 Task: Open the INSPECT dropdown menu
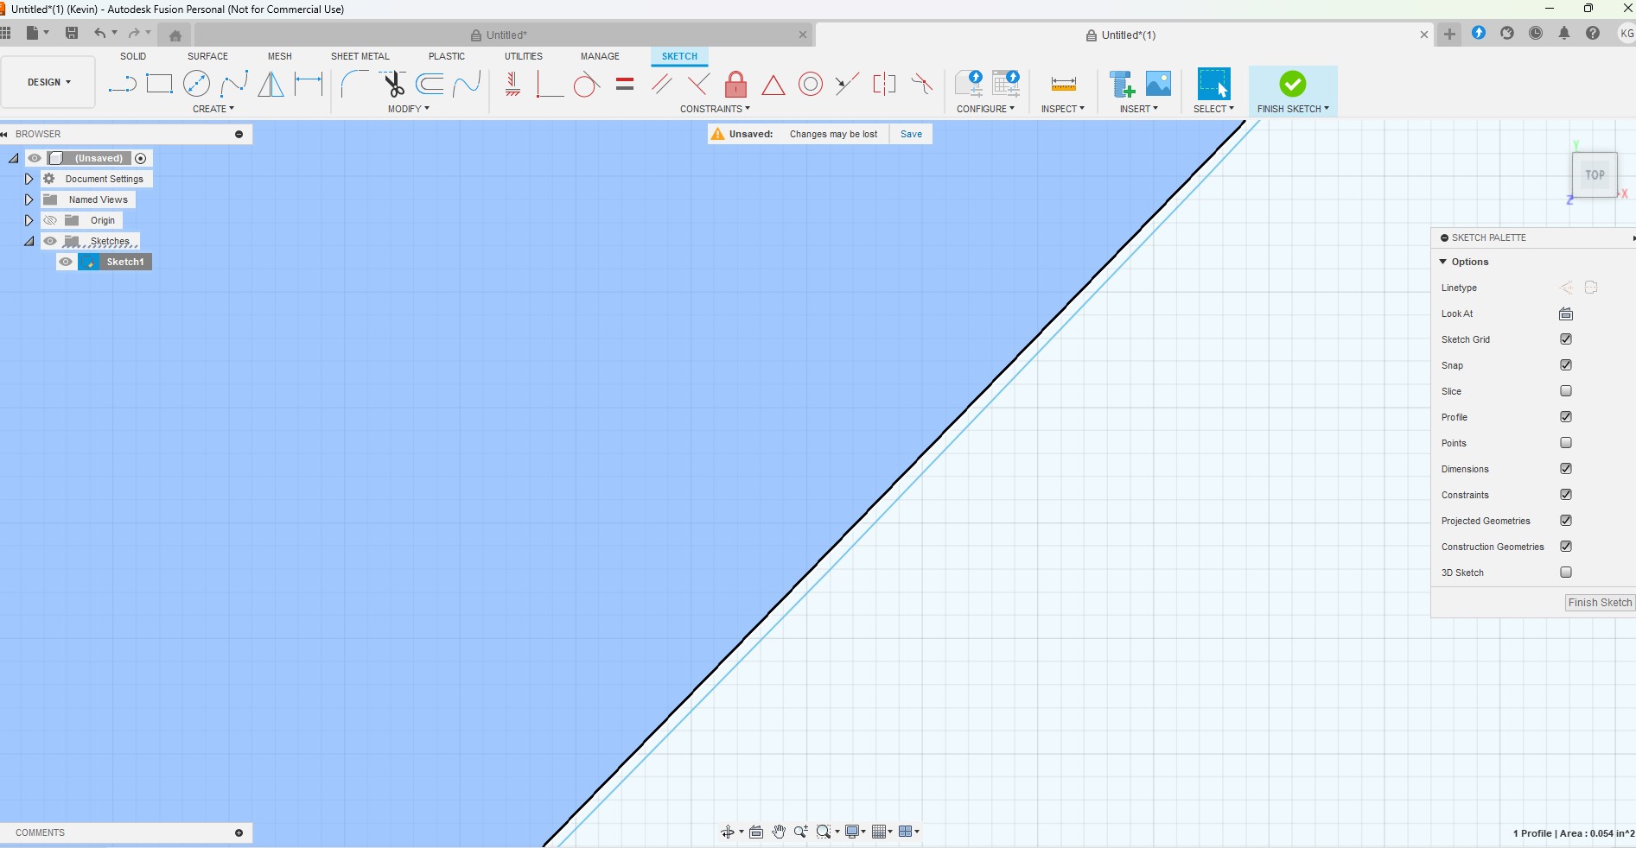[1062, 109]
